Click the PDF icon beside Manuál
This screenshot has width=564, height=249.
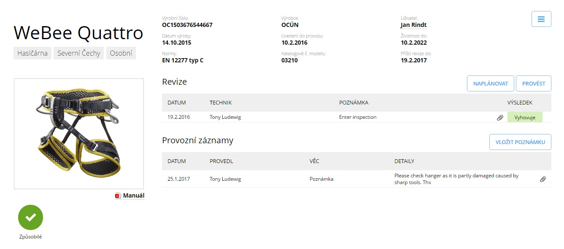(118, 195)
